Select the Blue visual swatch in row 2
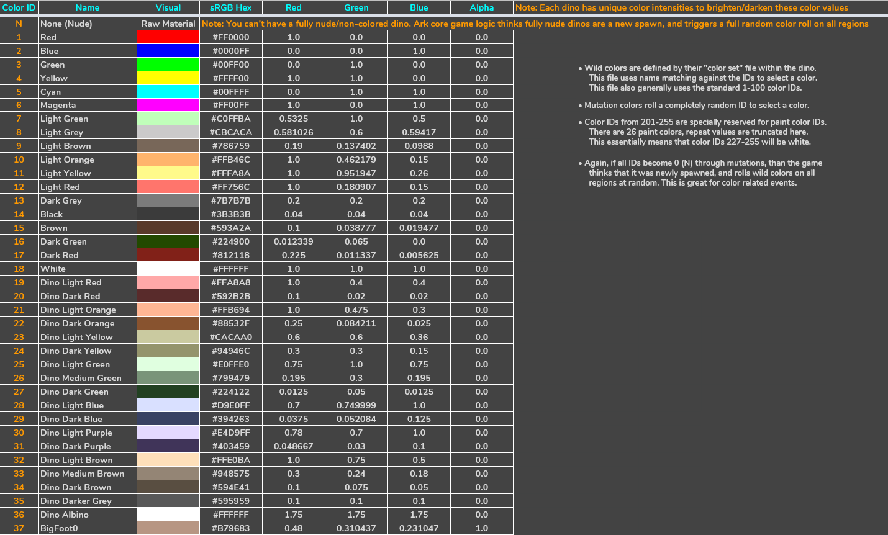 click(168, 51)
